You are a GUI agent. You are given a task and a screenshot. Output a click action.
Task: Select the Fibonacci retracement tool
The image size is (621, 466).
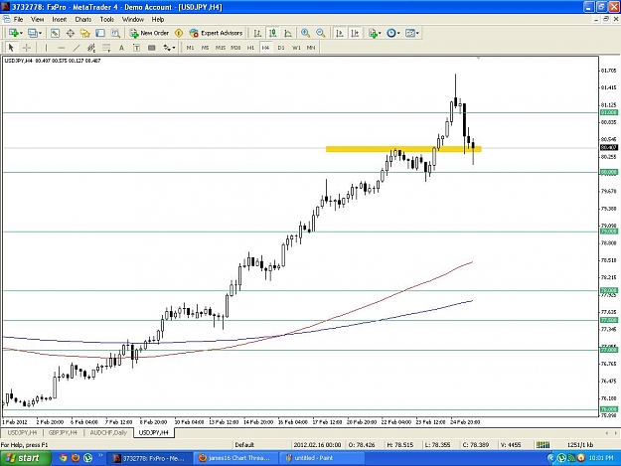pyautogui.click(x=106, y=48)
